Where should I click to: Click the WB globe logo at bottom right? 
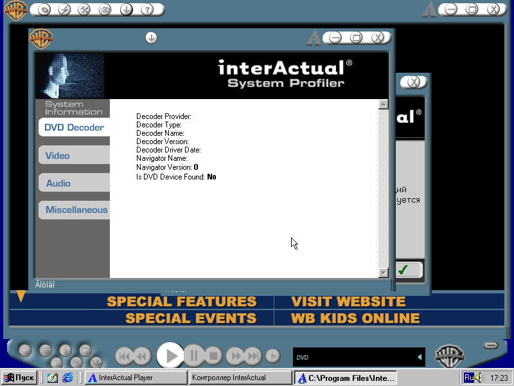(x=449, y=356)
